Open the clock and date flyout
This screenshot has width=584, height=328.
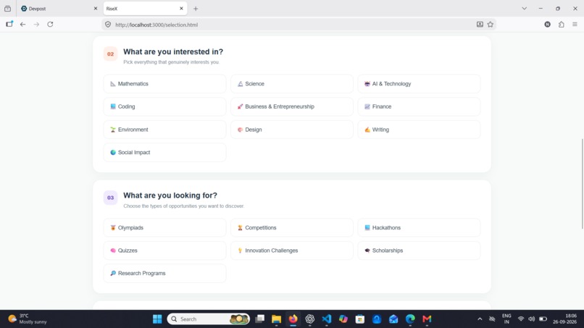(x=565, y=319)
